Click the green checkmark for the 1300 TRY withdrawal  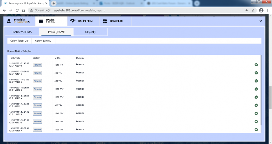256,89
